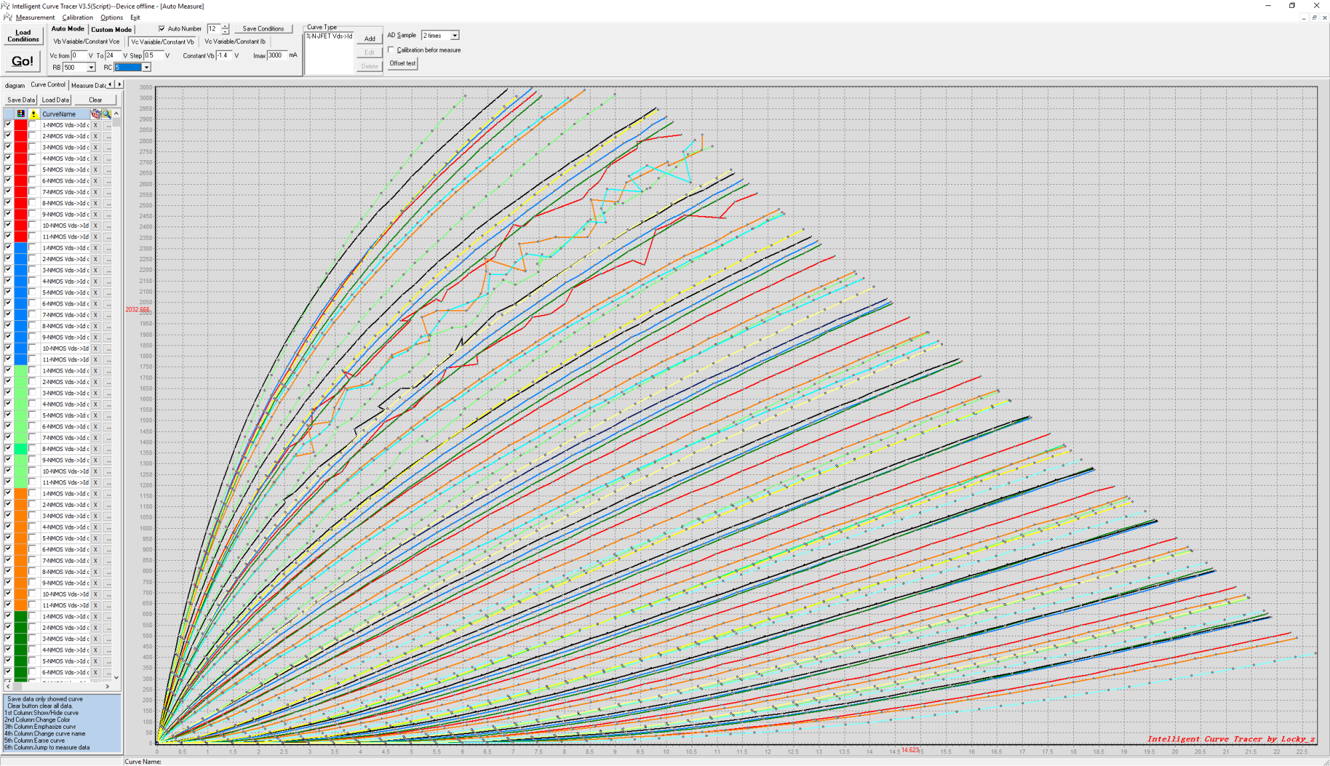Click the color palette column header icon
The image size is (1330, 766).
click(21, 114)
